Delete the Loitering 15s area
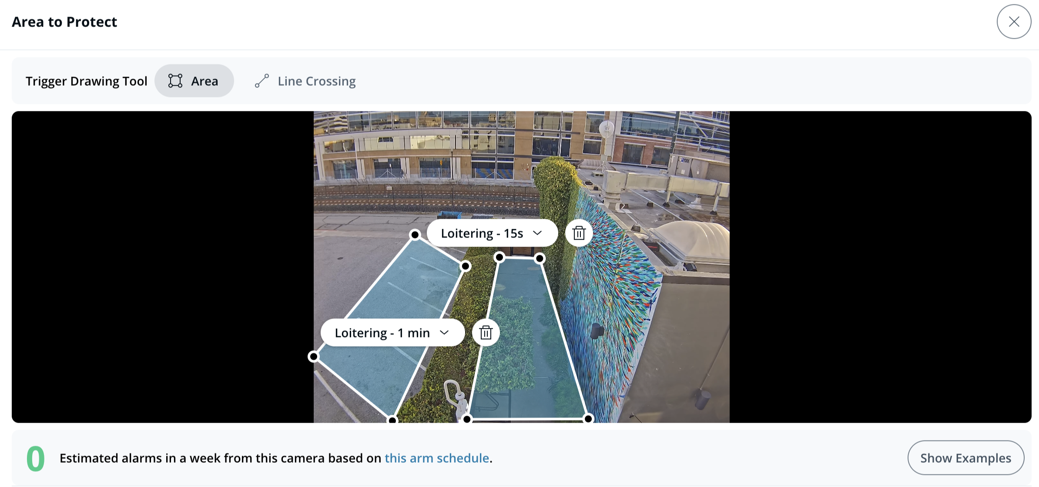Viewport: 1039px width, 487px height. pyautogui.click(x=579, y=233)
